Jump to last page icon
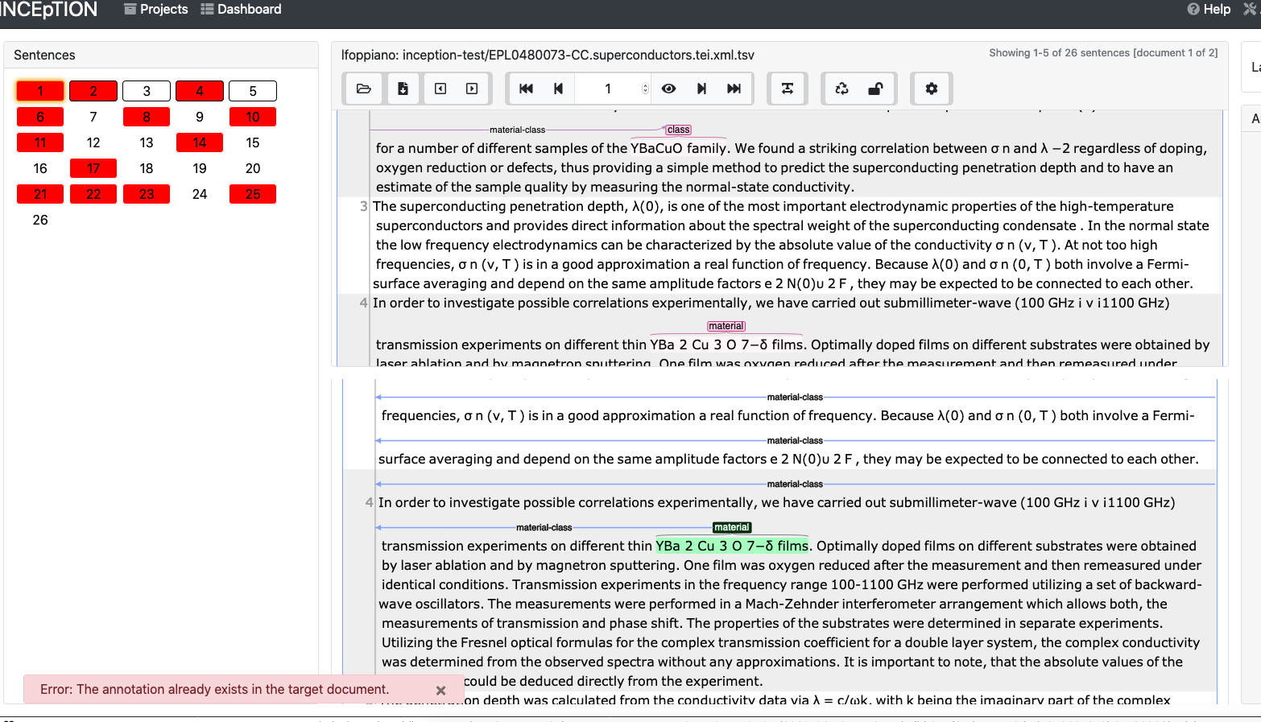Image resolution: width=1261 pixels, height=722 pixels. (x=734, y=89)
